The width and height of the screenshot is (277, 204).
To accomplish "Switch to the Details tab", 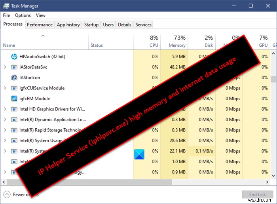I will [x=125, y=25].
